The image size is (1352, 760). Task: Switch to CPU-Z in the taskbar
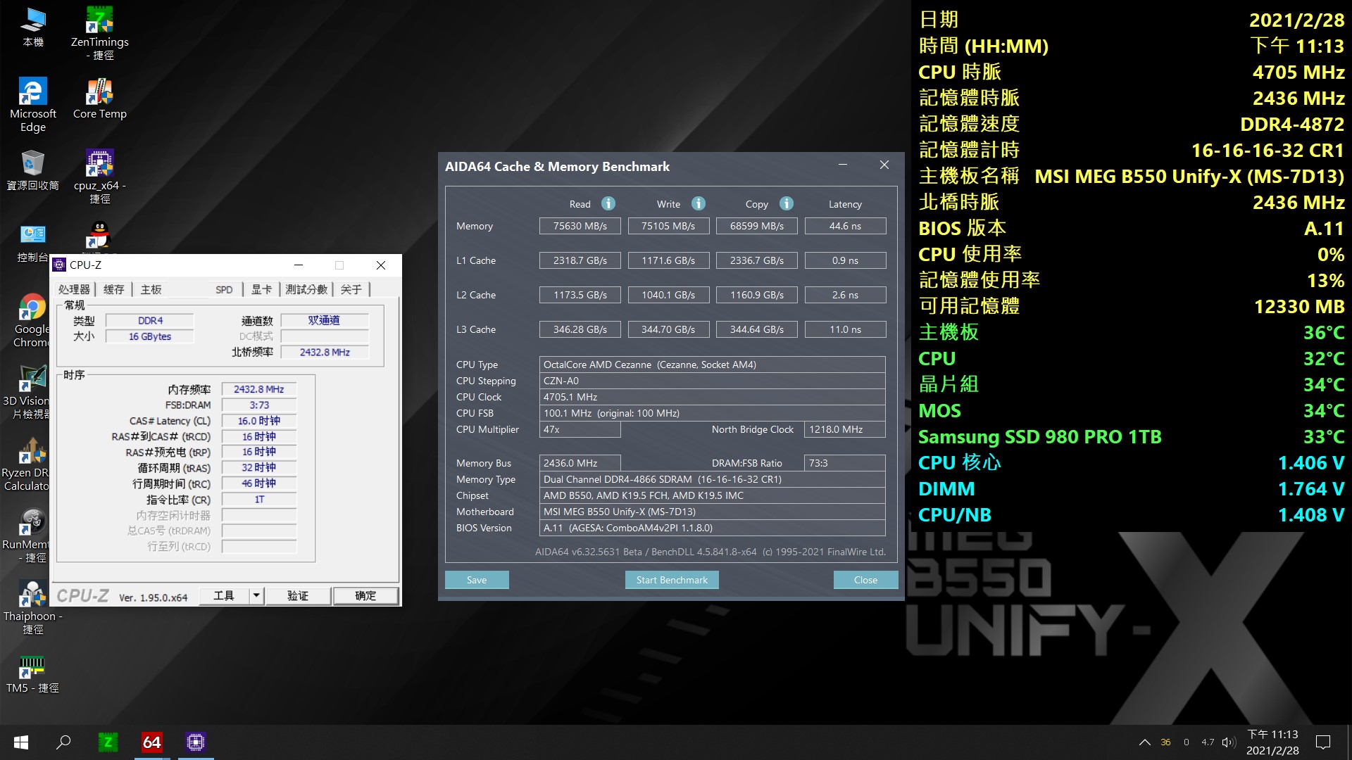[196, 742]
